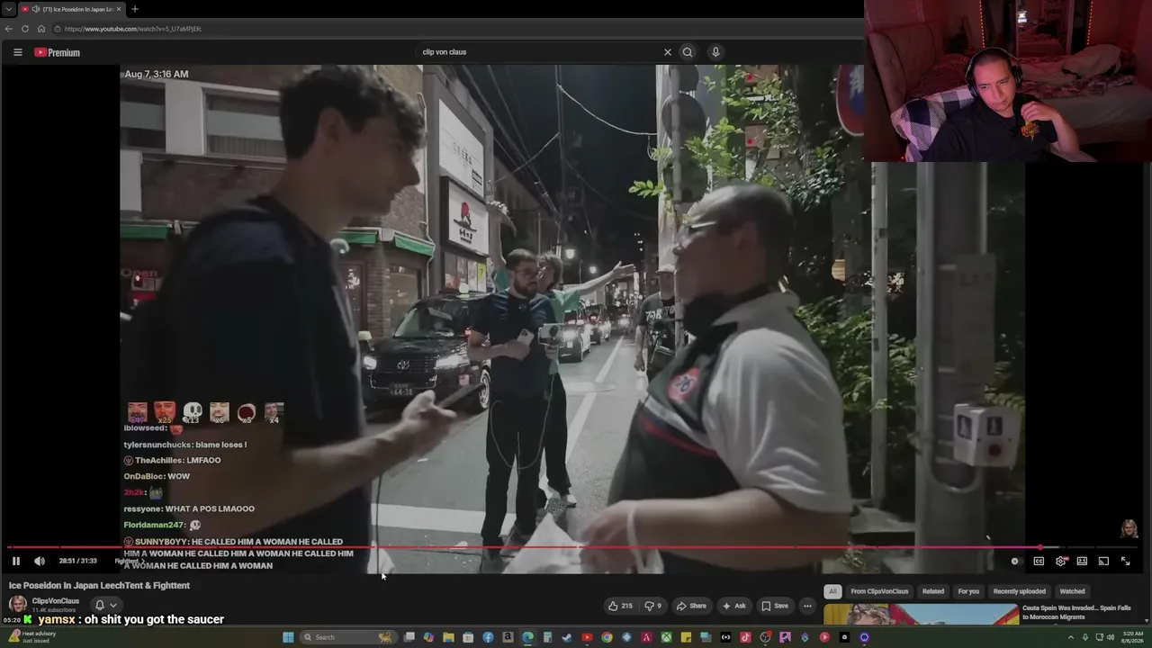Go to YouTube Premium home logo
Viewport: 1152px width, 648px height.
click(x=58, y=52)
